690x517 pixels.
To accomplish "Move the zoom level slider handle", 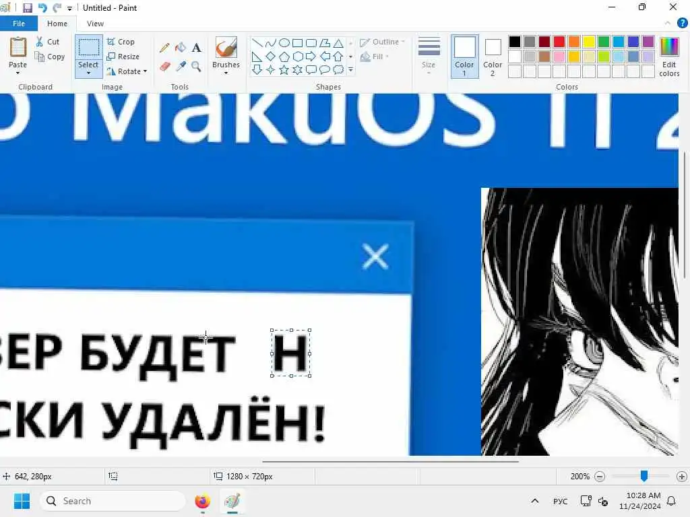I will (x=644, y=476).
